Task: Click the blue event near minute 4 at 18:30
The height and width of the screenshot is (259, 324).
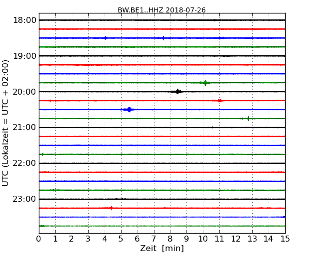Action: pyautogui.click(x=106, y=38)
